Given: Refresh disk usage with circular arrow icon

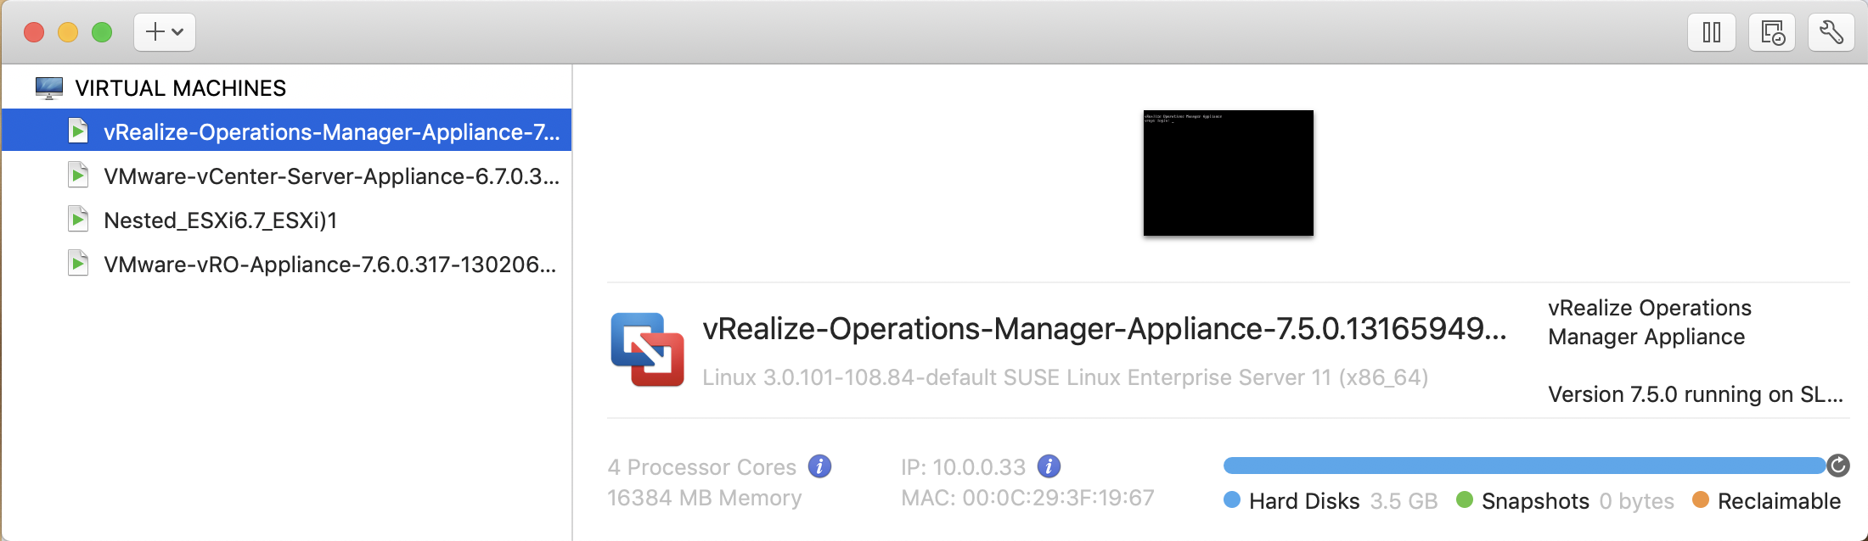Looking at the screenshot, I should pyautogui.click(x=1838, y=466).
